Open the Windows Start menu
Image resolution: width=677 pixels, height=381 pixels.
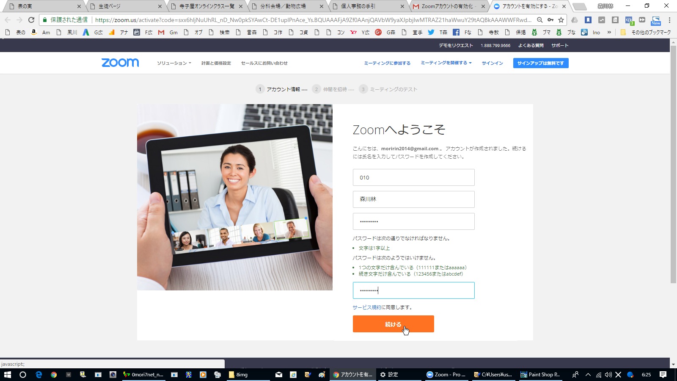point(7,375)
